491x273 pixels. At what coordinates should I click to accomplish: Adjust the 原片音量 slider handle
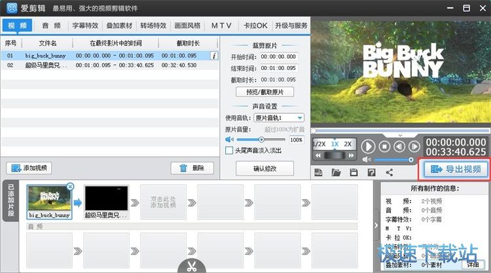(x=261, y=139)
